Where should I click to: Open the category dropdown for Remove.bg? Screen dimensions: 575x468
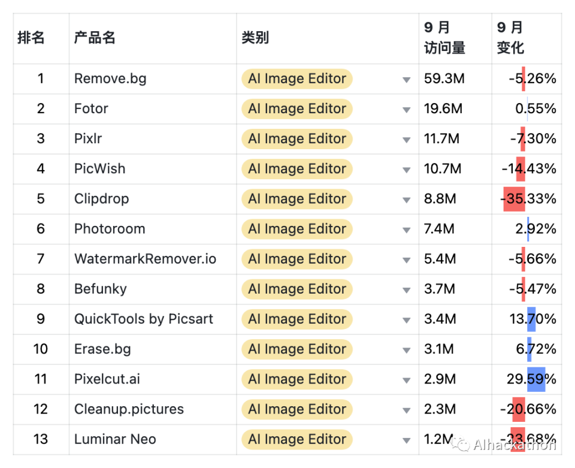[407, 80]
